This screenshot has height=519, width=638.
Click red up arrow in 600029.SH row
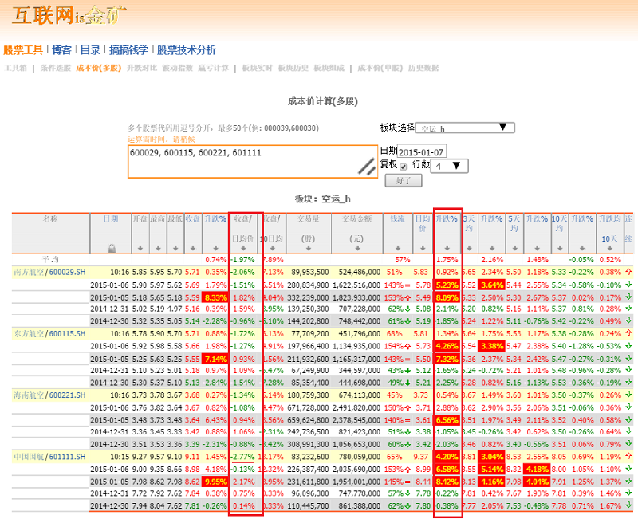(628, 272)
